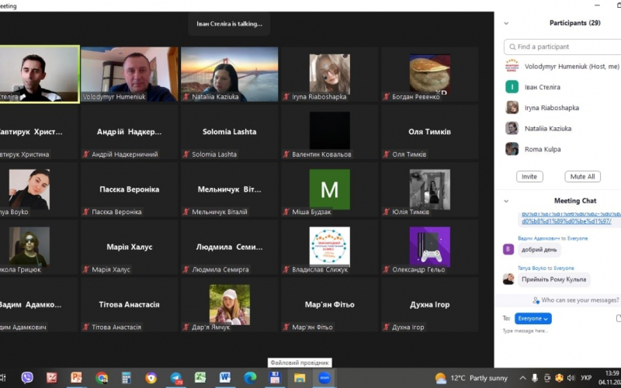Open Microsoft Edge from the taskbar
The image size is (621, 388).
click(250, 378)
